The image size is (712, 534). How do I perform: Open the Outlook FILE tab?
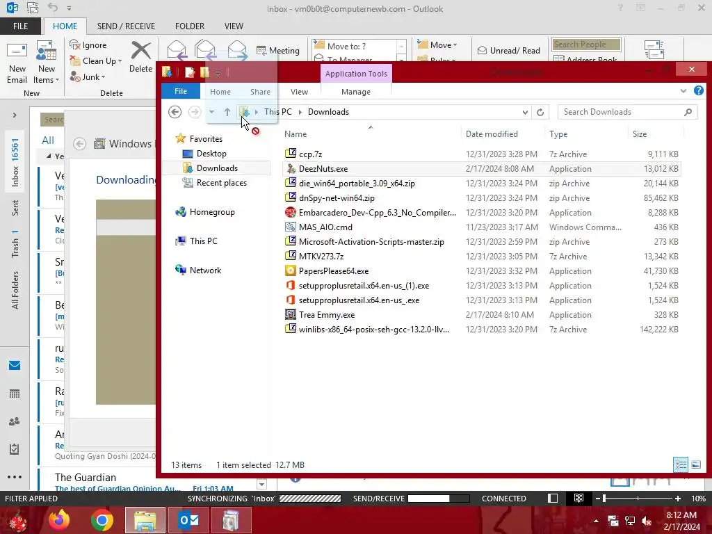(x=20, y=26)
